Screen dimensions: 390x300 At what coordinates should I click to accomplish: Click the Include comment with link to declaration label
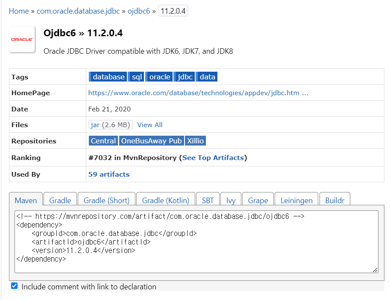click(x=89, y=287)
